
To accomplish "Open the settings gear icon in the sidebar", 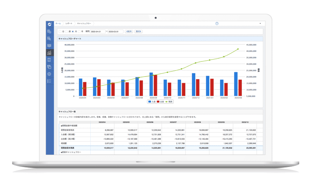I will pos(49,74).
